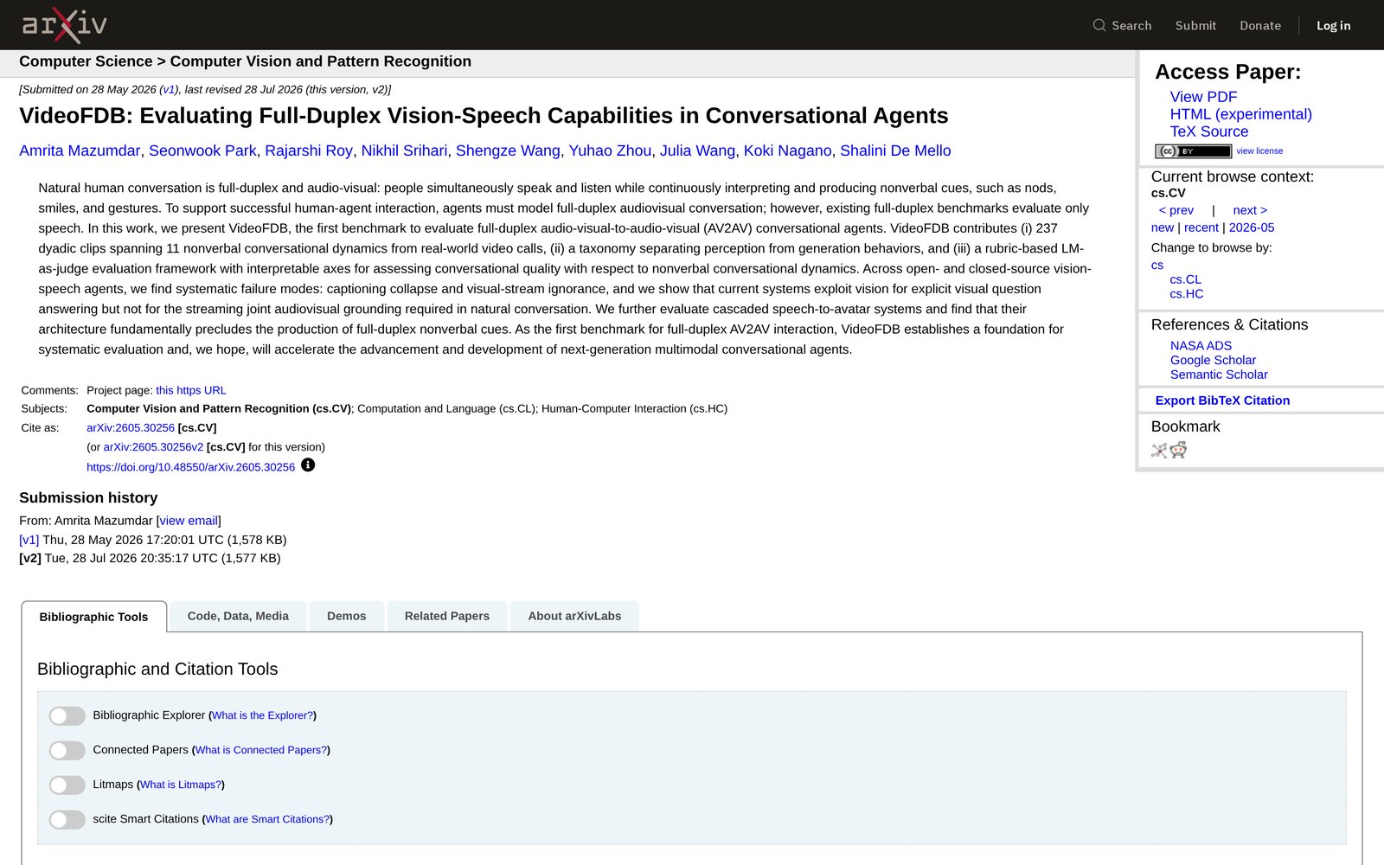Open the Donate page
This screenshot has width=1384, height=865.
(1260, 26)
